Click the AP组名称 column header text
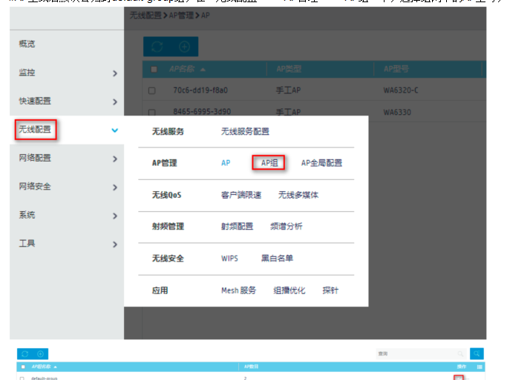This screenshot has width=507, height=380. (x=42, y=367)
